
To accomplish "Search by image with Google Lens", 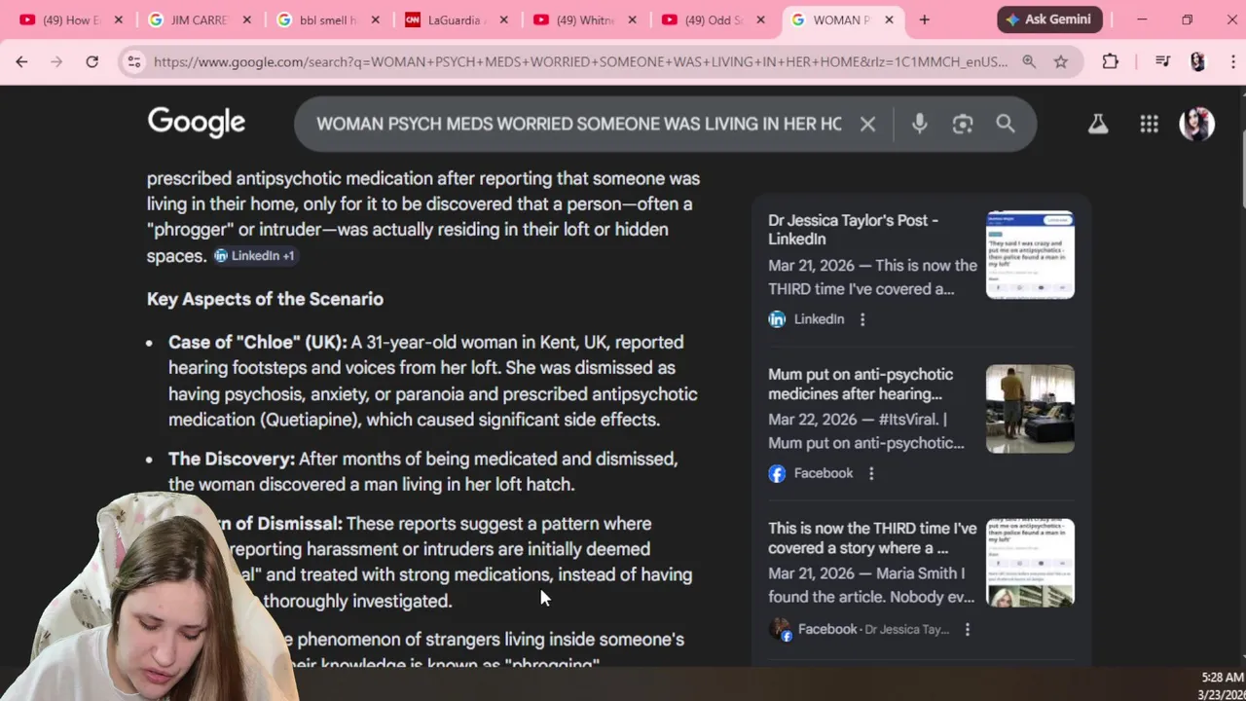I will 963,124.
